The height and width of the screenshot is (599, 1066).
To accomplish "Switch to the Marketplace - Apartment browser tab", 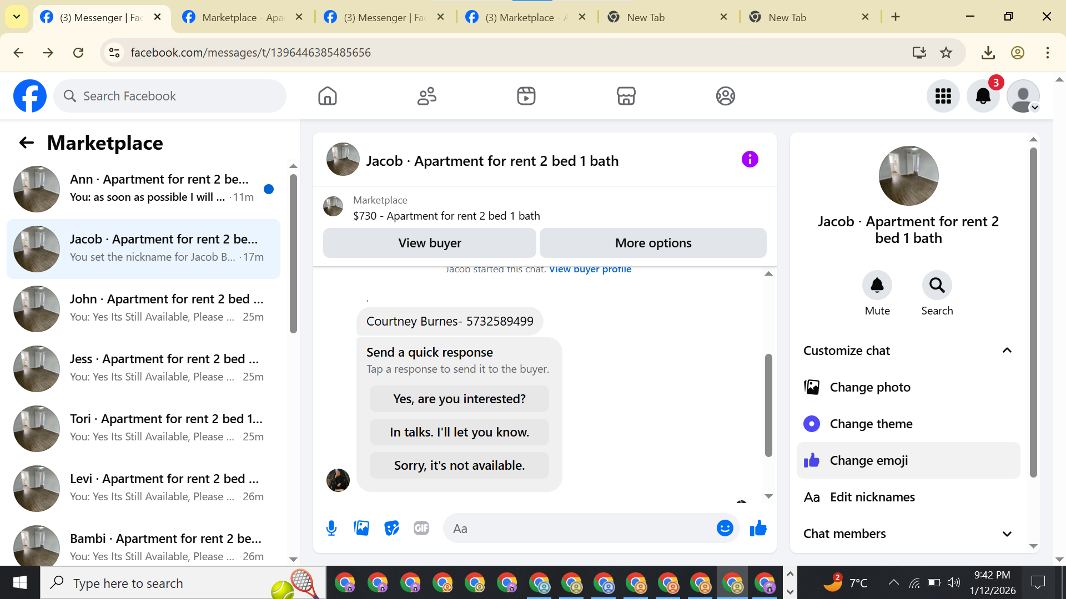I will pos(243,17).
